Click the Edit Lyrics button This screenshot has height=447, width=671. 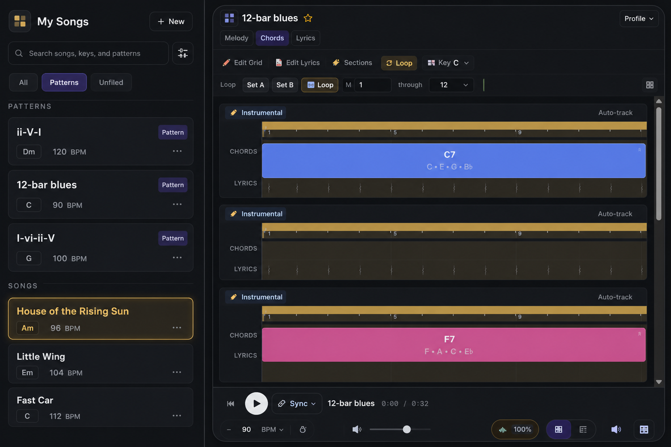(x=297, y=63)
